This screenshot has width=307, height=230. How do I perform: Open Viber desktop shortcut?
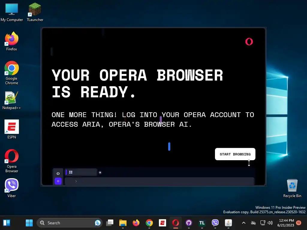tap(12, 188)
